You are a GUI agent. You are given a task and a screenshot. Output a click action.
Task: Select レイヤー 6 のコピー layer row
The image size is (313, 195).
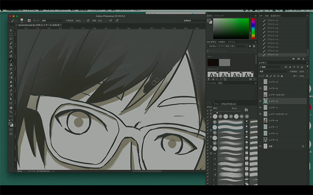tap(283, 95)
